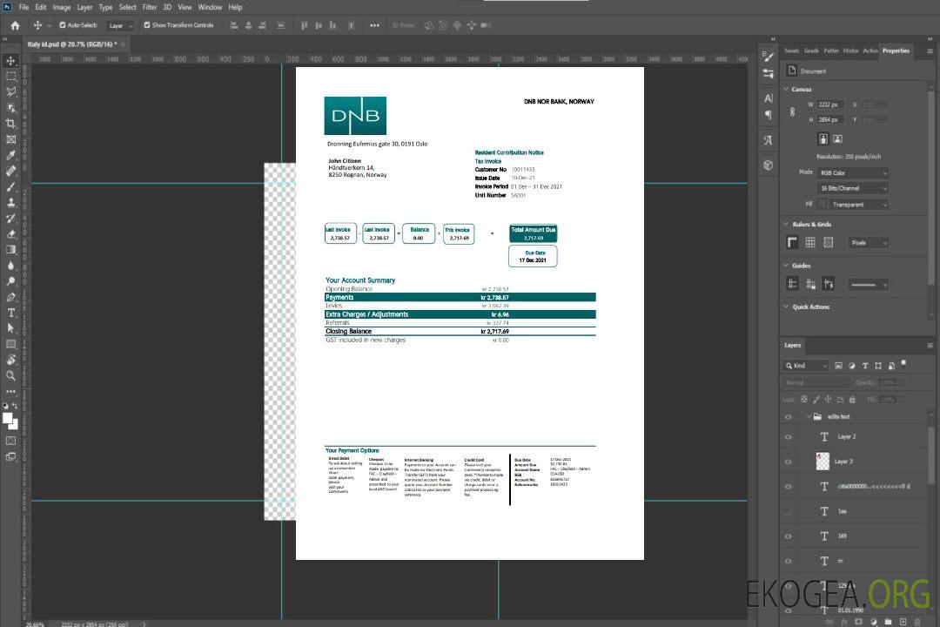Hide the edite text group
The image size is (940, 627).
click(789, 417)
